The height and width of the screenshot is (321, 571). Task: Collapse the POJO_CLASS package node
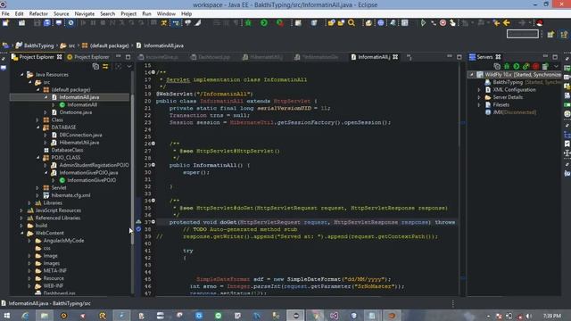(x=37, y=158)
